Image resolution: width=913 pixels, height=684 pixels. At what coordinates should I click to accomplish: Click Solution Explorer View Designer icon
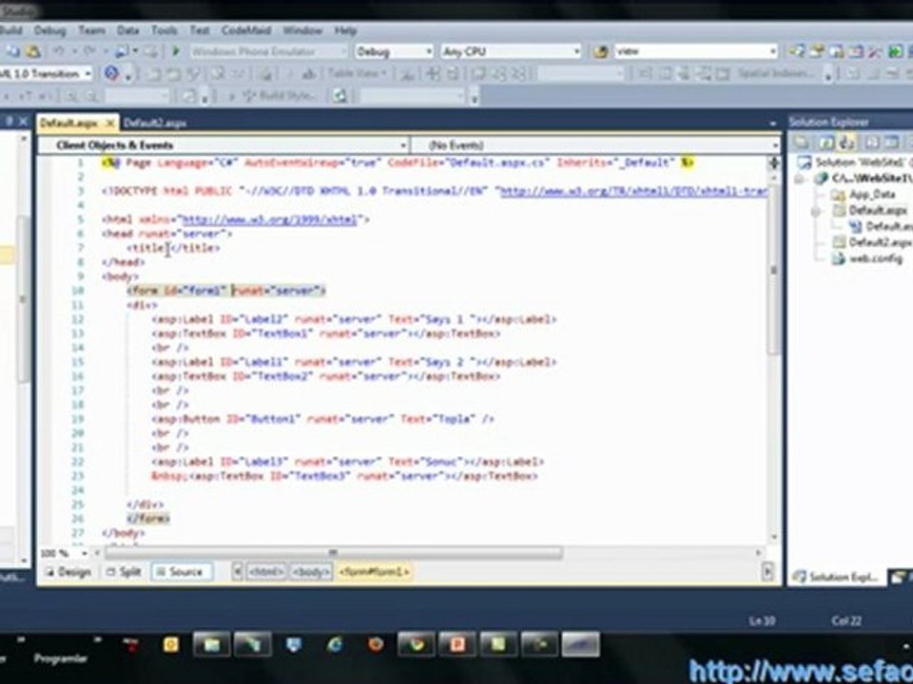tap(892, 142)
